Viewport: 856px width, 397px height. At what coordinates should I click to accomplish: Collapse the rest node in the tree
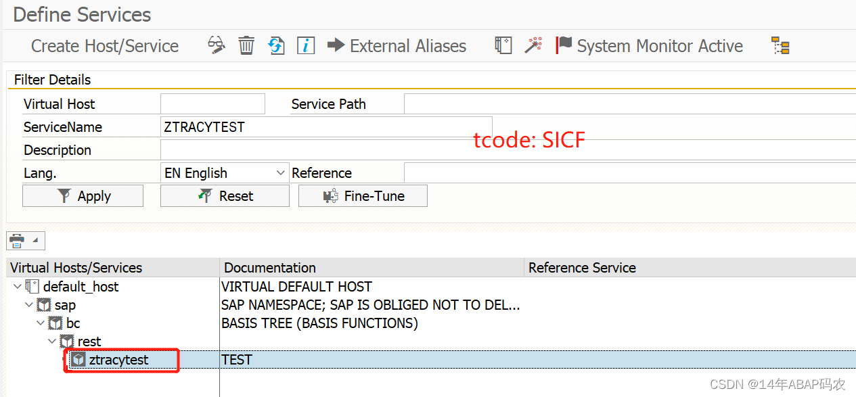click(51, 342)
